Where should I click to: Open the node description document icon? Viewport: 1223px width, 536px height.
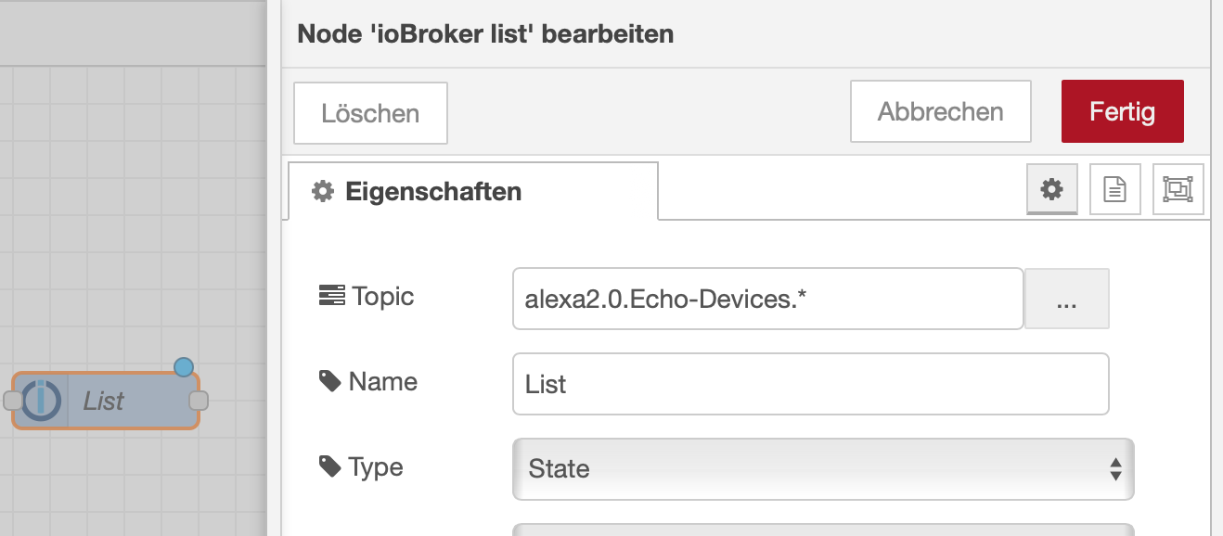coord(1114,190)
